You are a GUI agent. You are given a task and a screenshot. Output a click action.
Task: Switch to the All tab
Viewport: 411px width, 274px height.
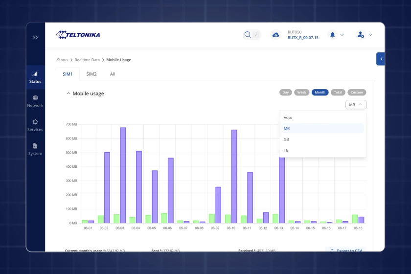pos(113,74)
